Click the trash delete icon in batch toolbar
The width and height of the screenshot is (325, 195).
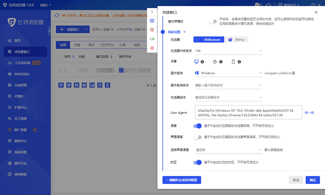[107, 85]
